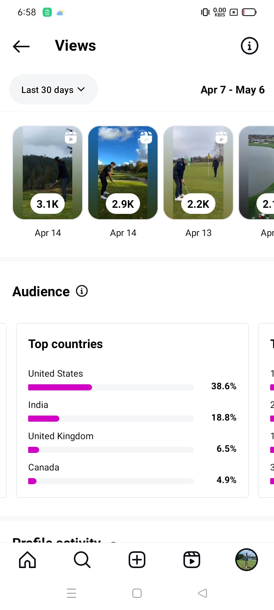The width and height of the screenshot is (274, 610).
Task: Open the 2.2K views reel thumbnail
Action: pos(198,172)
